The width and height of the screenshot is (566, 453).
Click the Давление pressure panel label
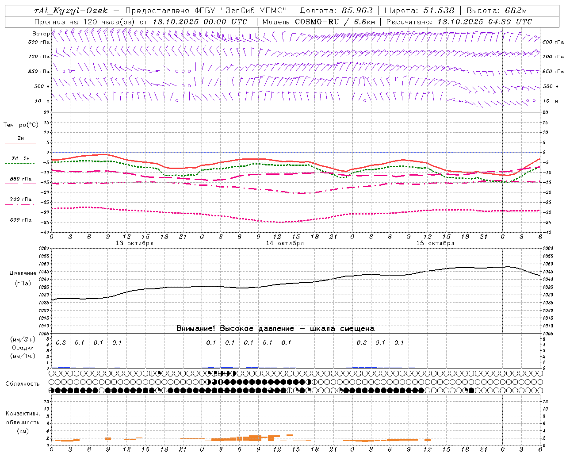click(x=23, y=273)
